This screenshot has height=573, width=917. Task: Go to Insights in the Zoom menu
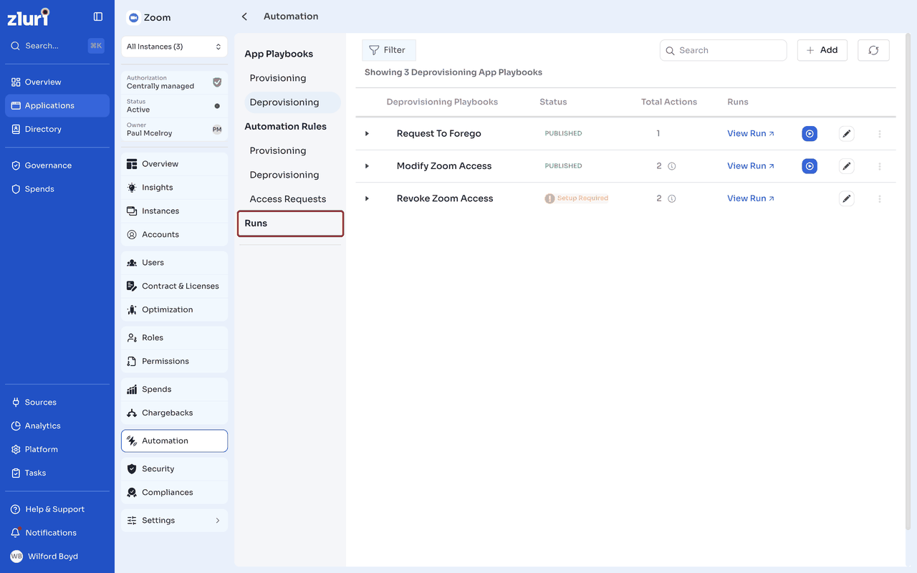(x=174, y=188)
